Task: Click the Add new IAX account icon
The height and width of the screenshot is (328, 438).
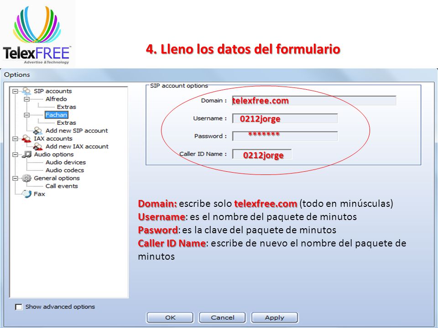Action: point(38,146)
